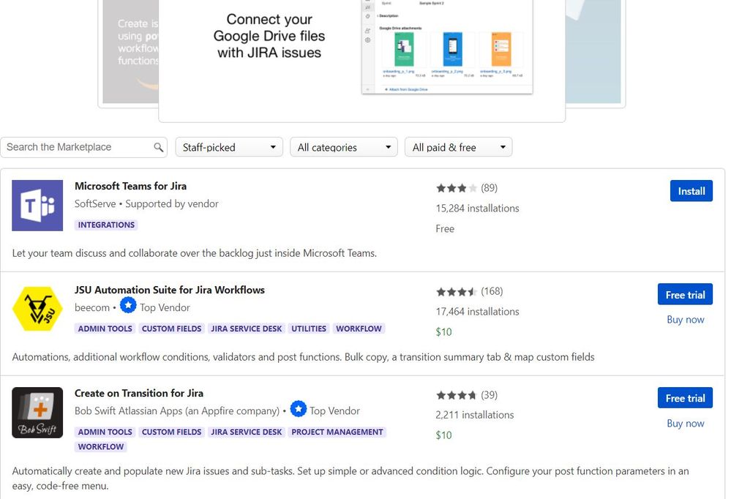Click the (168) review count
This screenshot has width=731, height=499.
coord(492,291)
